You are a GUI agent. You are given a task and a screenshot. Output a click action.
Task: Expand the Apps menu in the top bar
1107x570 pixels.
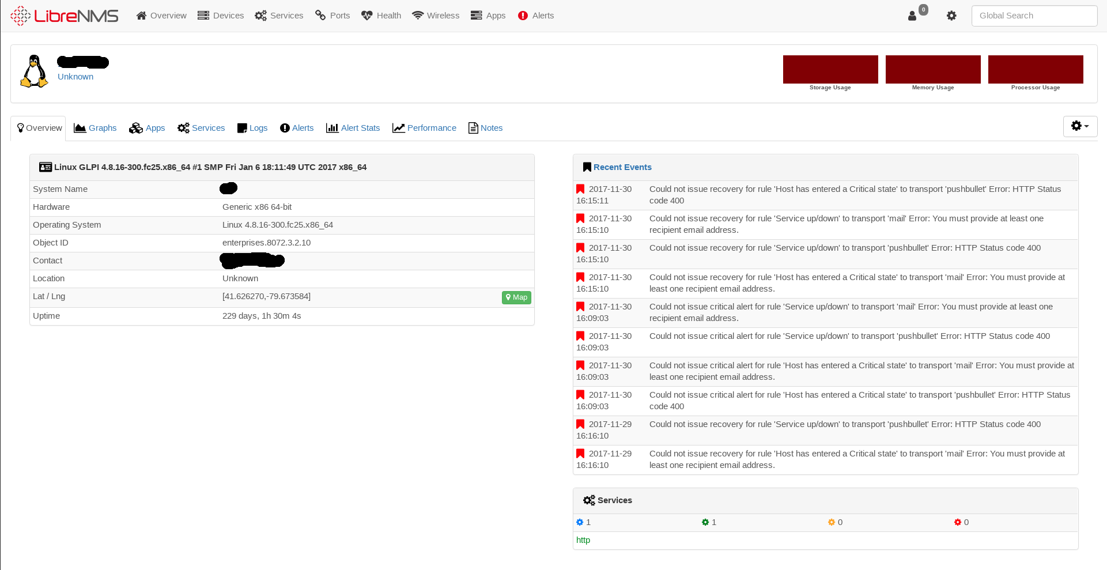(488, 16)
